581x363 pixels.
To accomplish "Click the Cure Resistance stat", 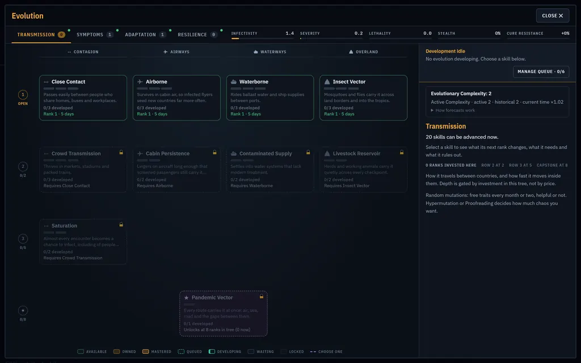I will pos(538,33).
